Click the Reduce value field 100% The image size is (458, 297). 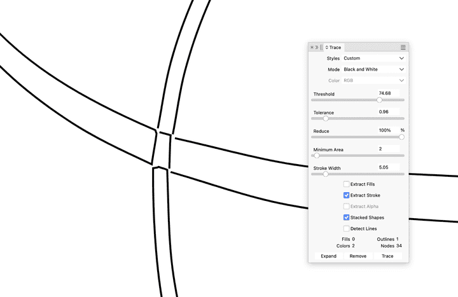click(389, 130)
